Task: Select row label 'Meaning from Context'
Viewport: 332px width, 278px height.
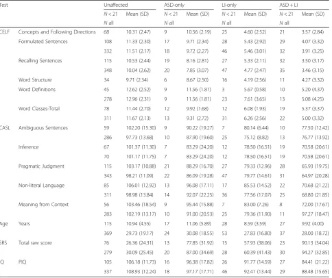Action: coord(43,205)
